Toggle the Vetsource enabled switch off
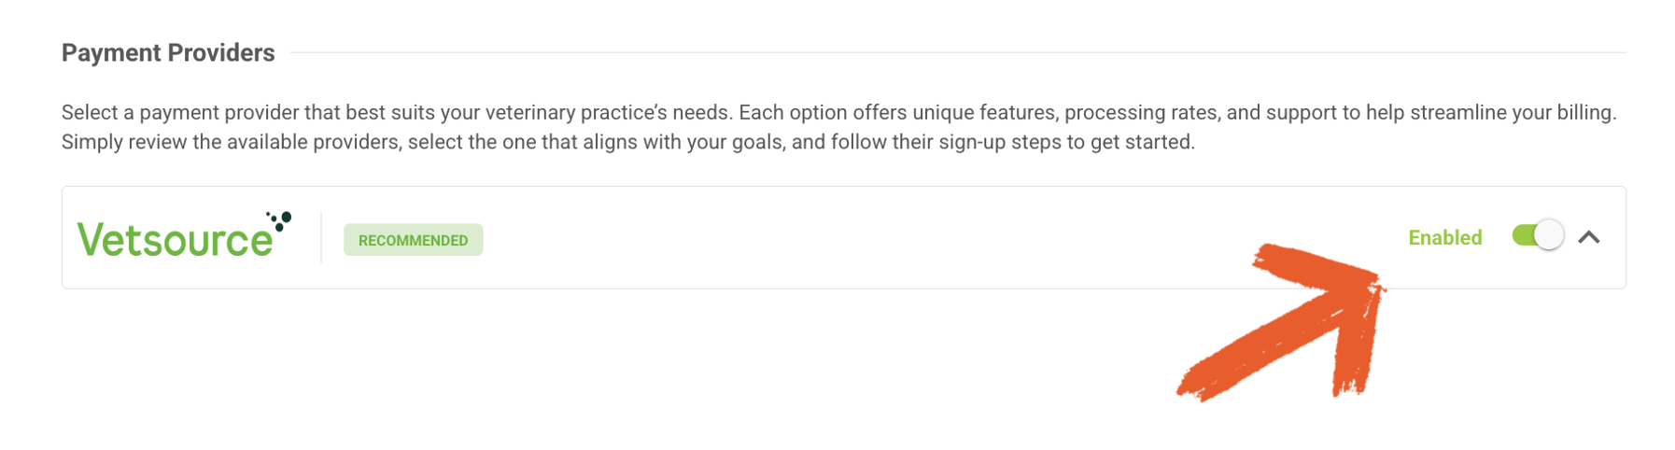Image resolution: width=1675 pixels, height=450 pixels. (x=1538, y=235)
